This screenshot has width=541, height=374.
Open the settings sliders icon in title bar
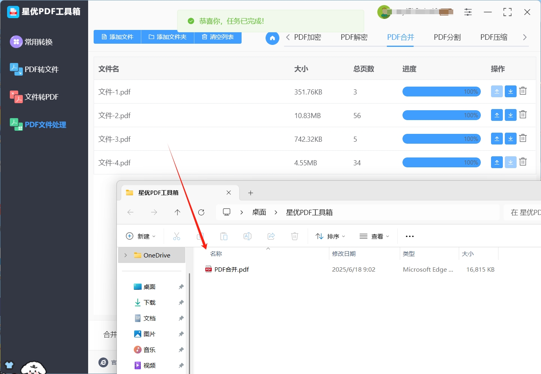click(x=468, y=12)
